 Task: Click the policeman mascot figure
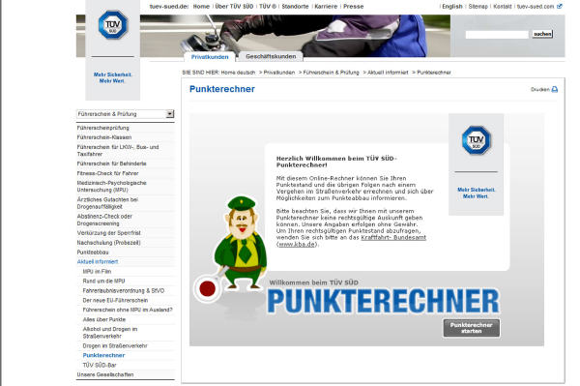pos(241,243)
